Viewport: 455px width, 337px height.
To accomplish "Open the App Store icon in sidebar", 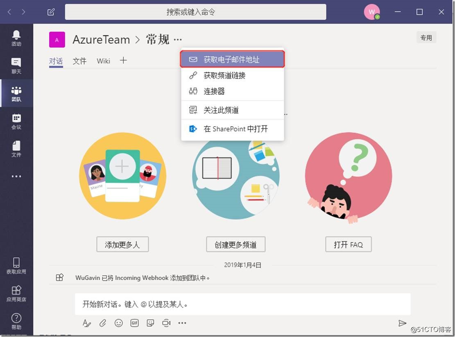I will 16,293.
